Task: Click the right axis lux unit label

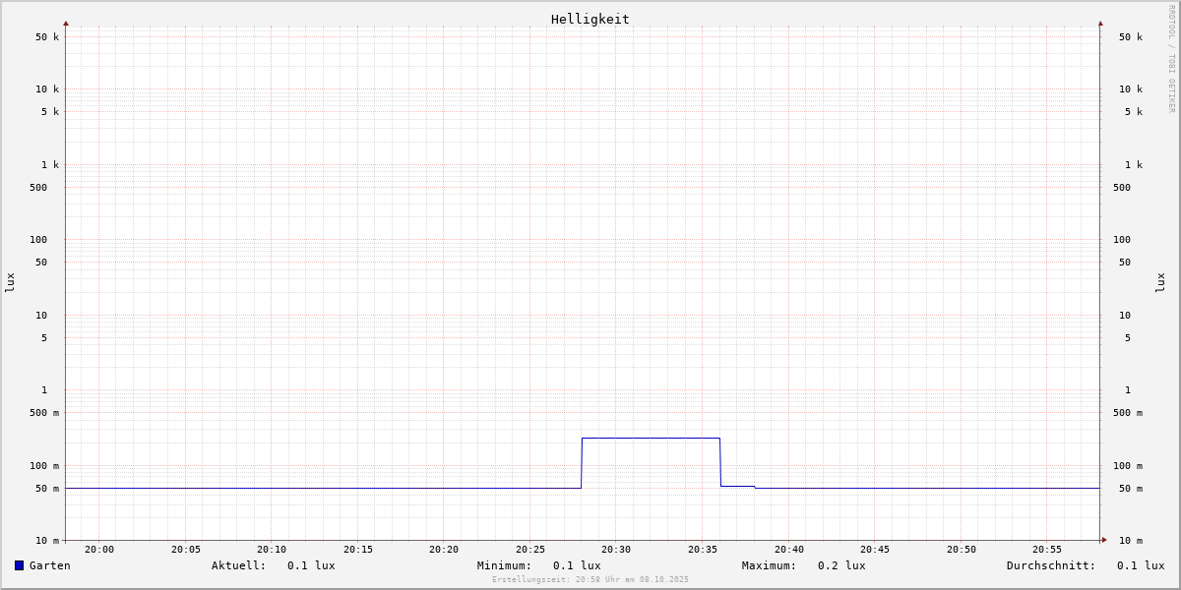Action: pos(1160,282)
